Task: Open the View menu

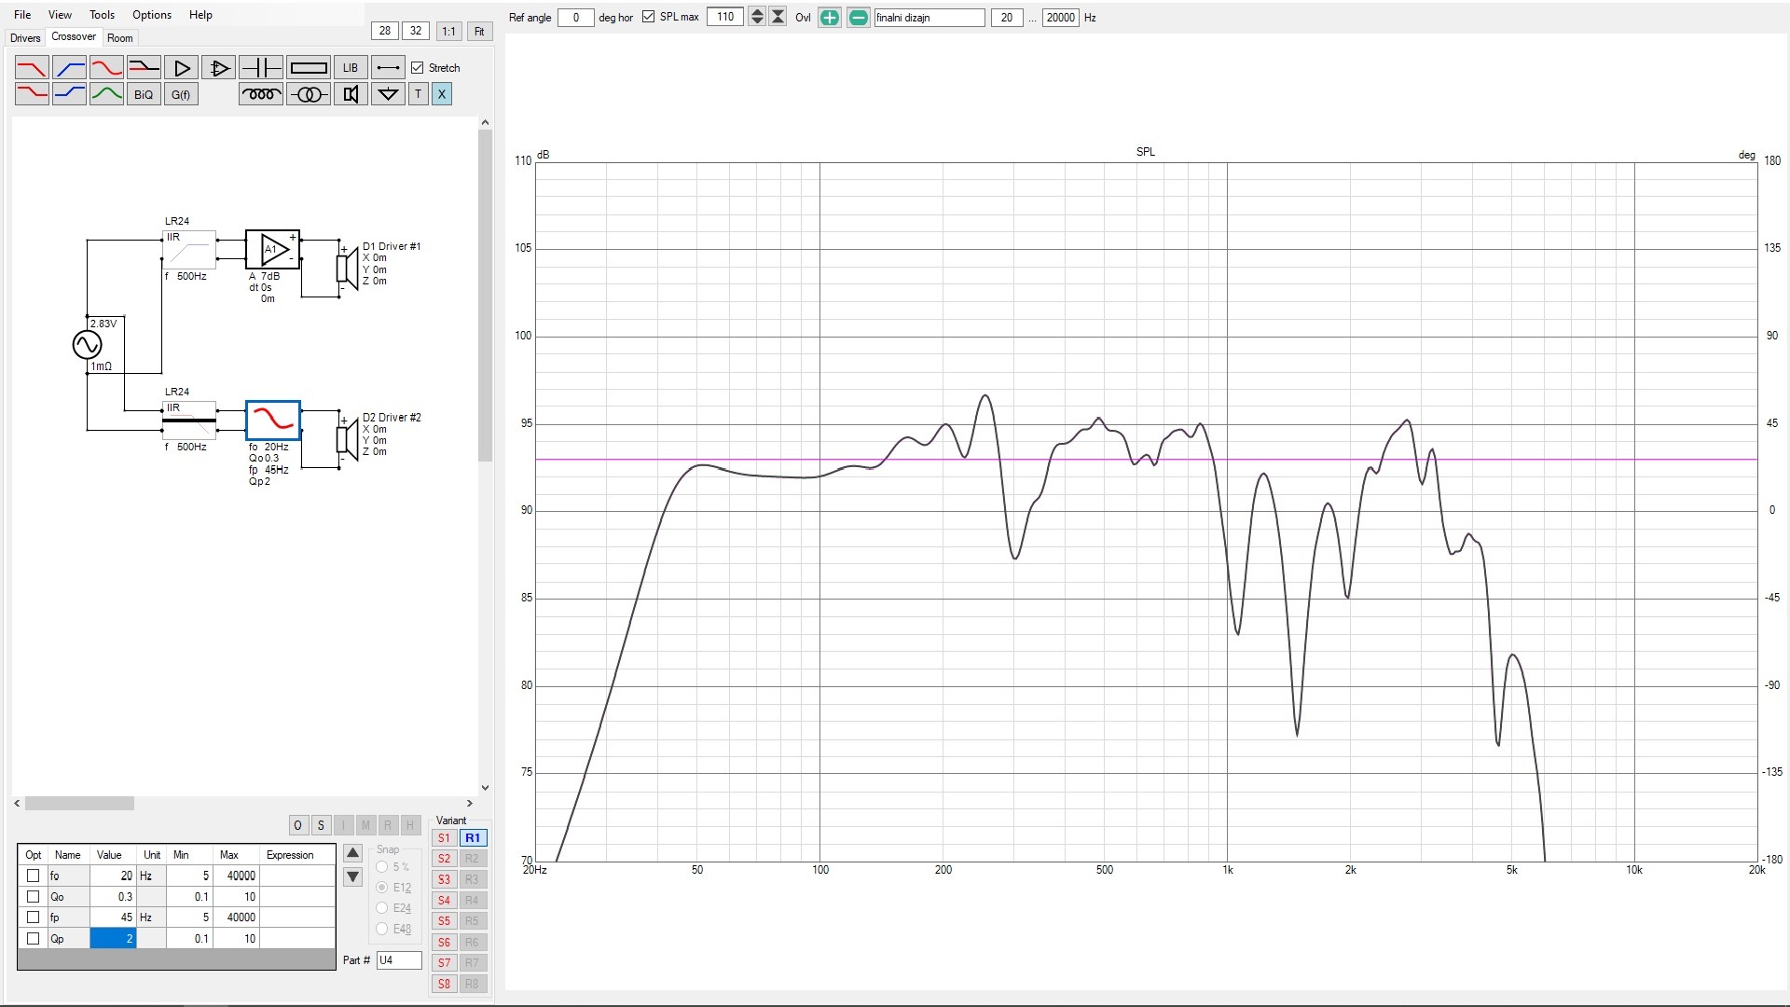Action: [60, 15]
